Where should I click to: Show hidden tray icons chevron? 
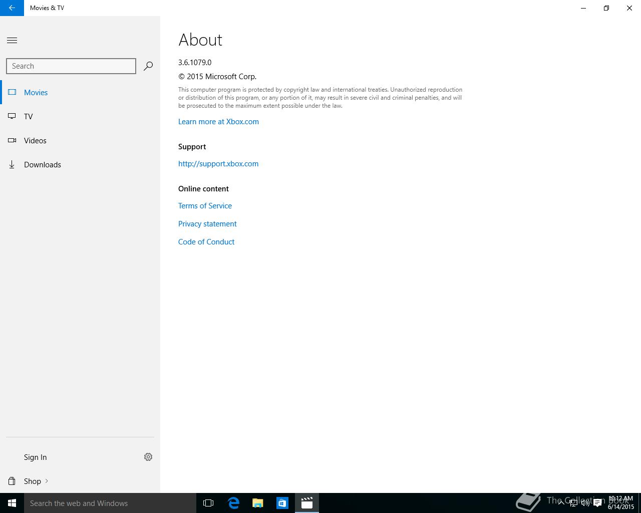(x=561, y=503)
